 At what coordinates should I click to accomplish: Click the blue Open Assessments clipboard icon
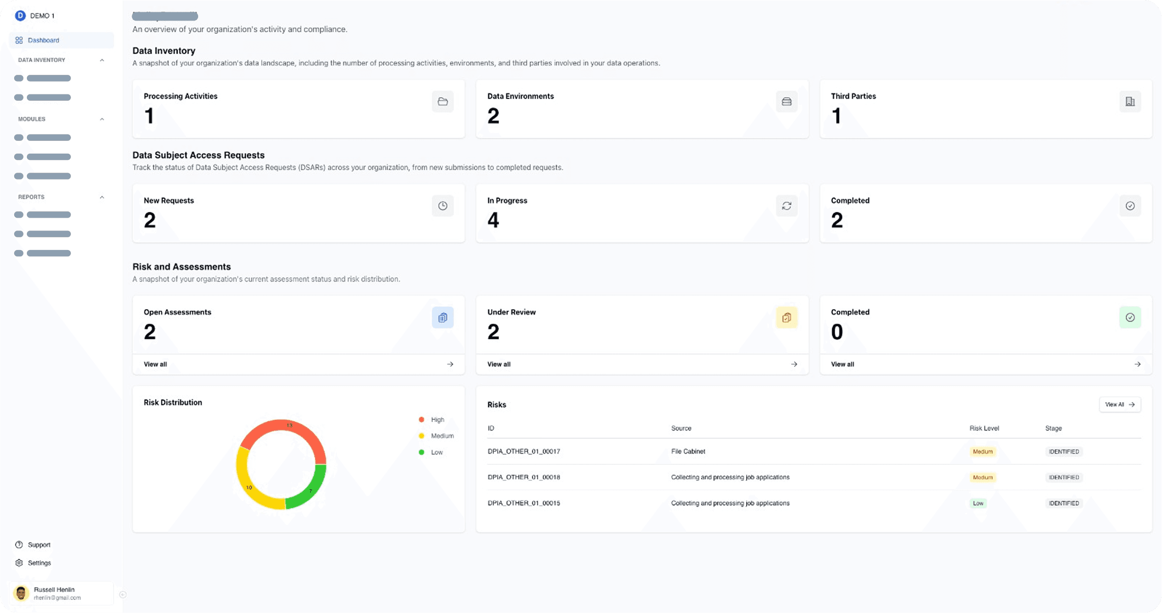point(442,317)
